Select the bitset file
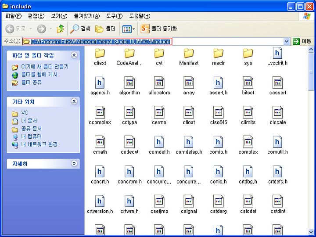 248,86
